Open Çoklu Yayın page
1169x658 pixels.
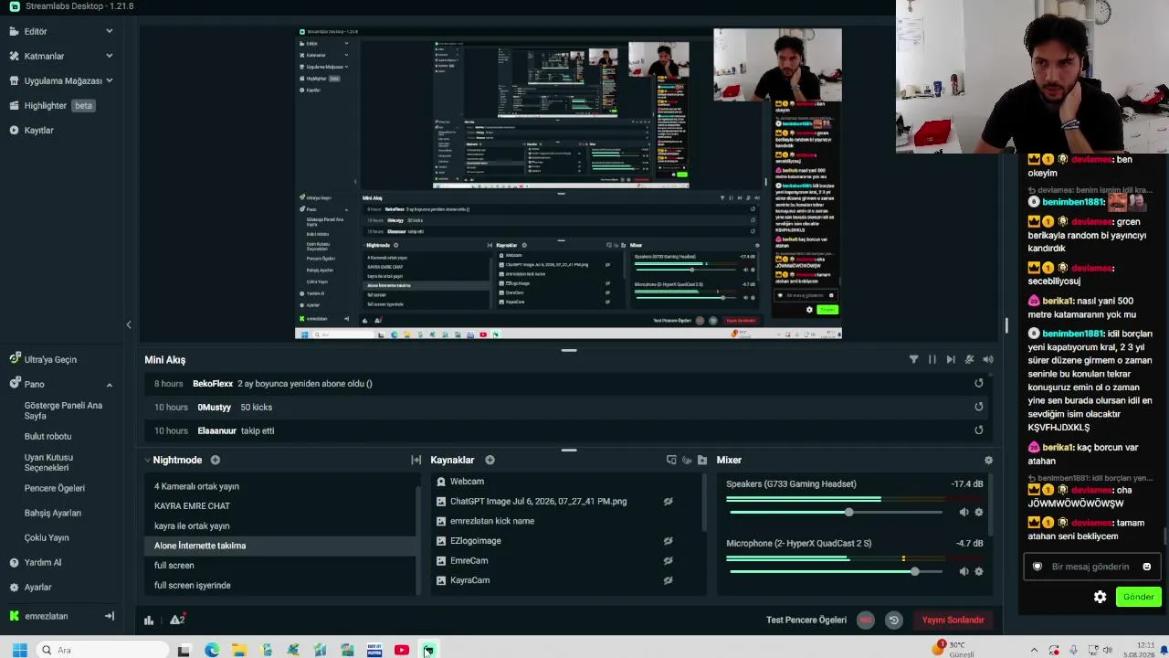coord(47,537)
